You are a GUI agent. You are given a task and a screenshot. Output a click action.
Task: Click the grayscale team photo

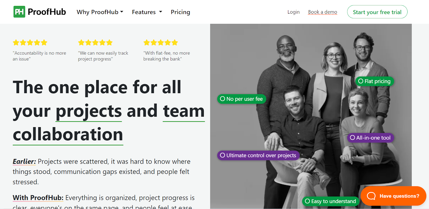(311, 116)
